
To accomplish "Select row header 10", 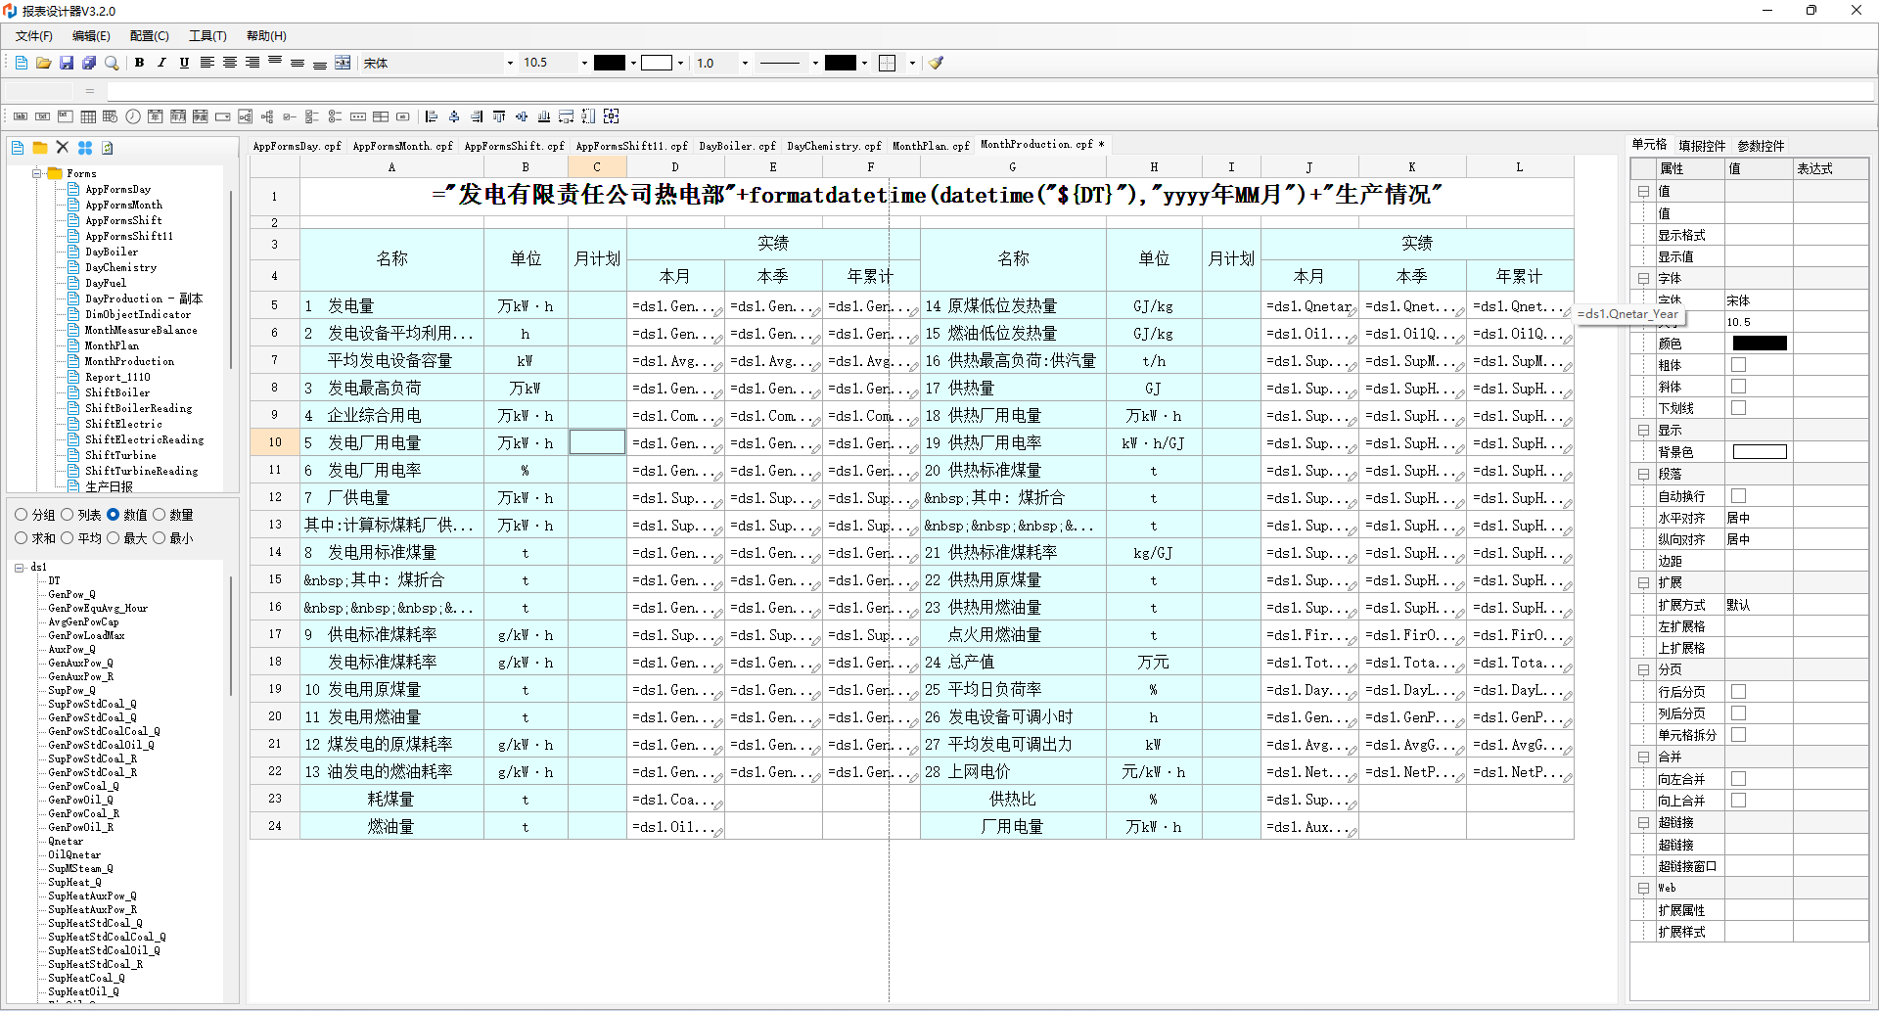I will (275, 442).
